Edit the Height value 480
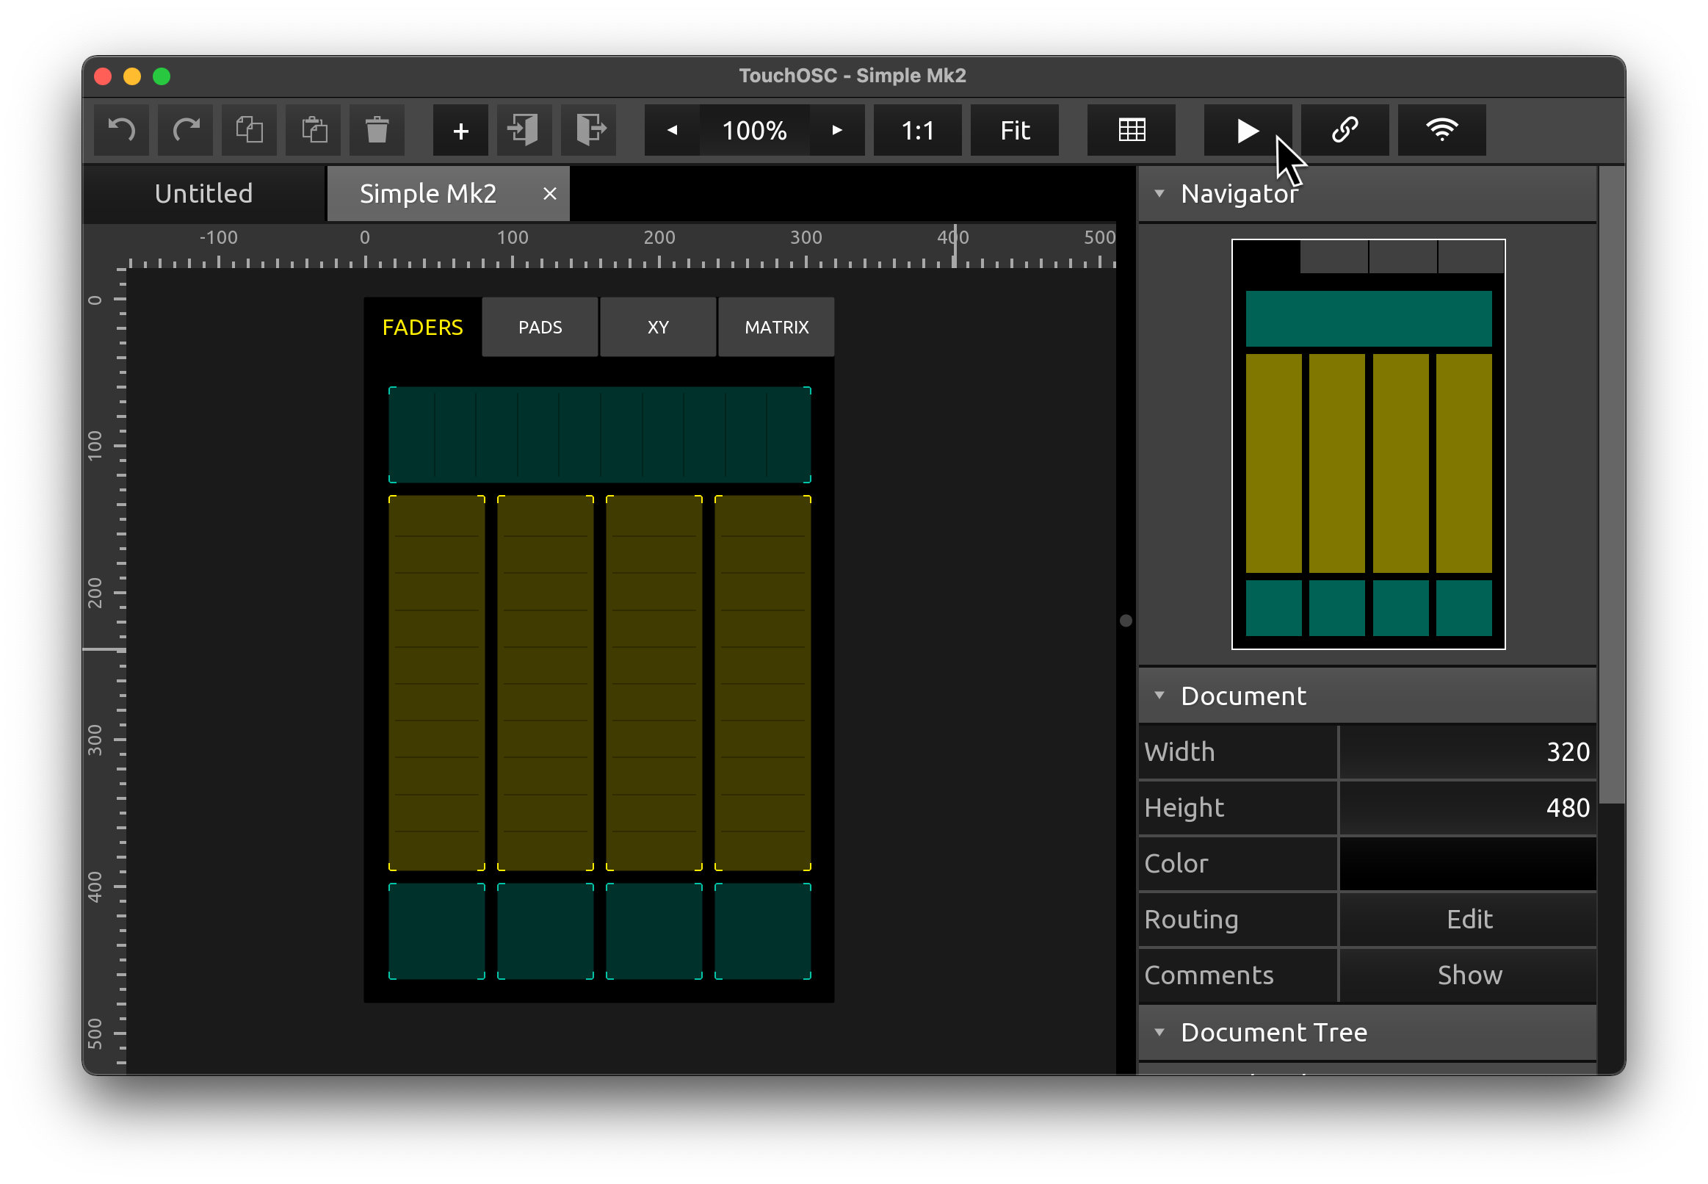Viewport: 1708px width, 1184px height. click(1468, 808)
